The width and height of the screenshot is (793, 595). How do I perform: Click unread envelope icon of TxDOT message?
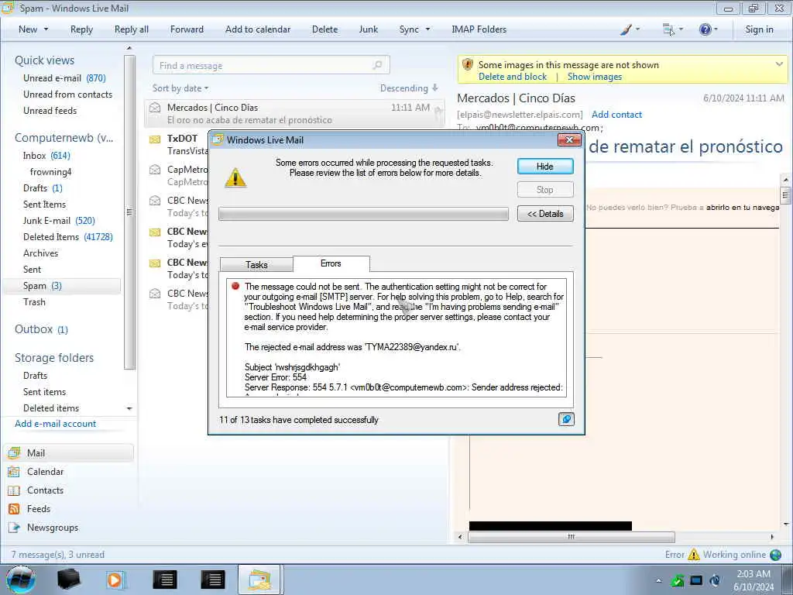click(155, 139)
